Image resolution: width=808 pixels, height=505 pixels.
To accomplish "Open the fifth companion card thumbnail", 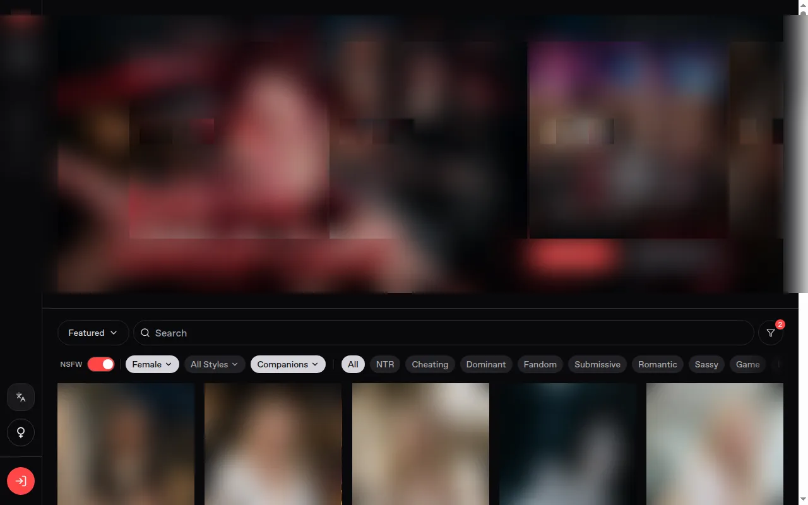I will pos(715,444).
